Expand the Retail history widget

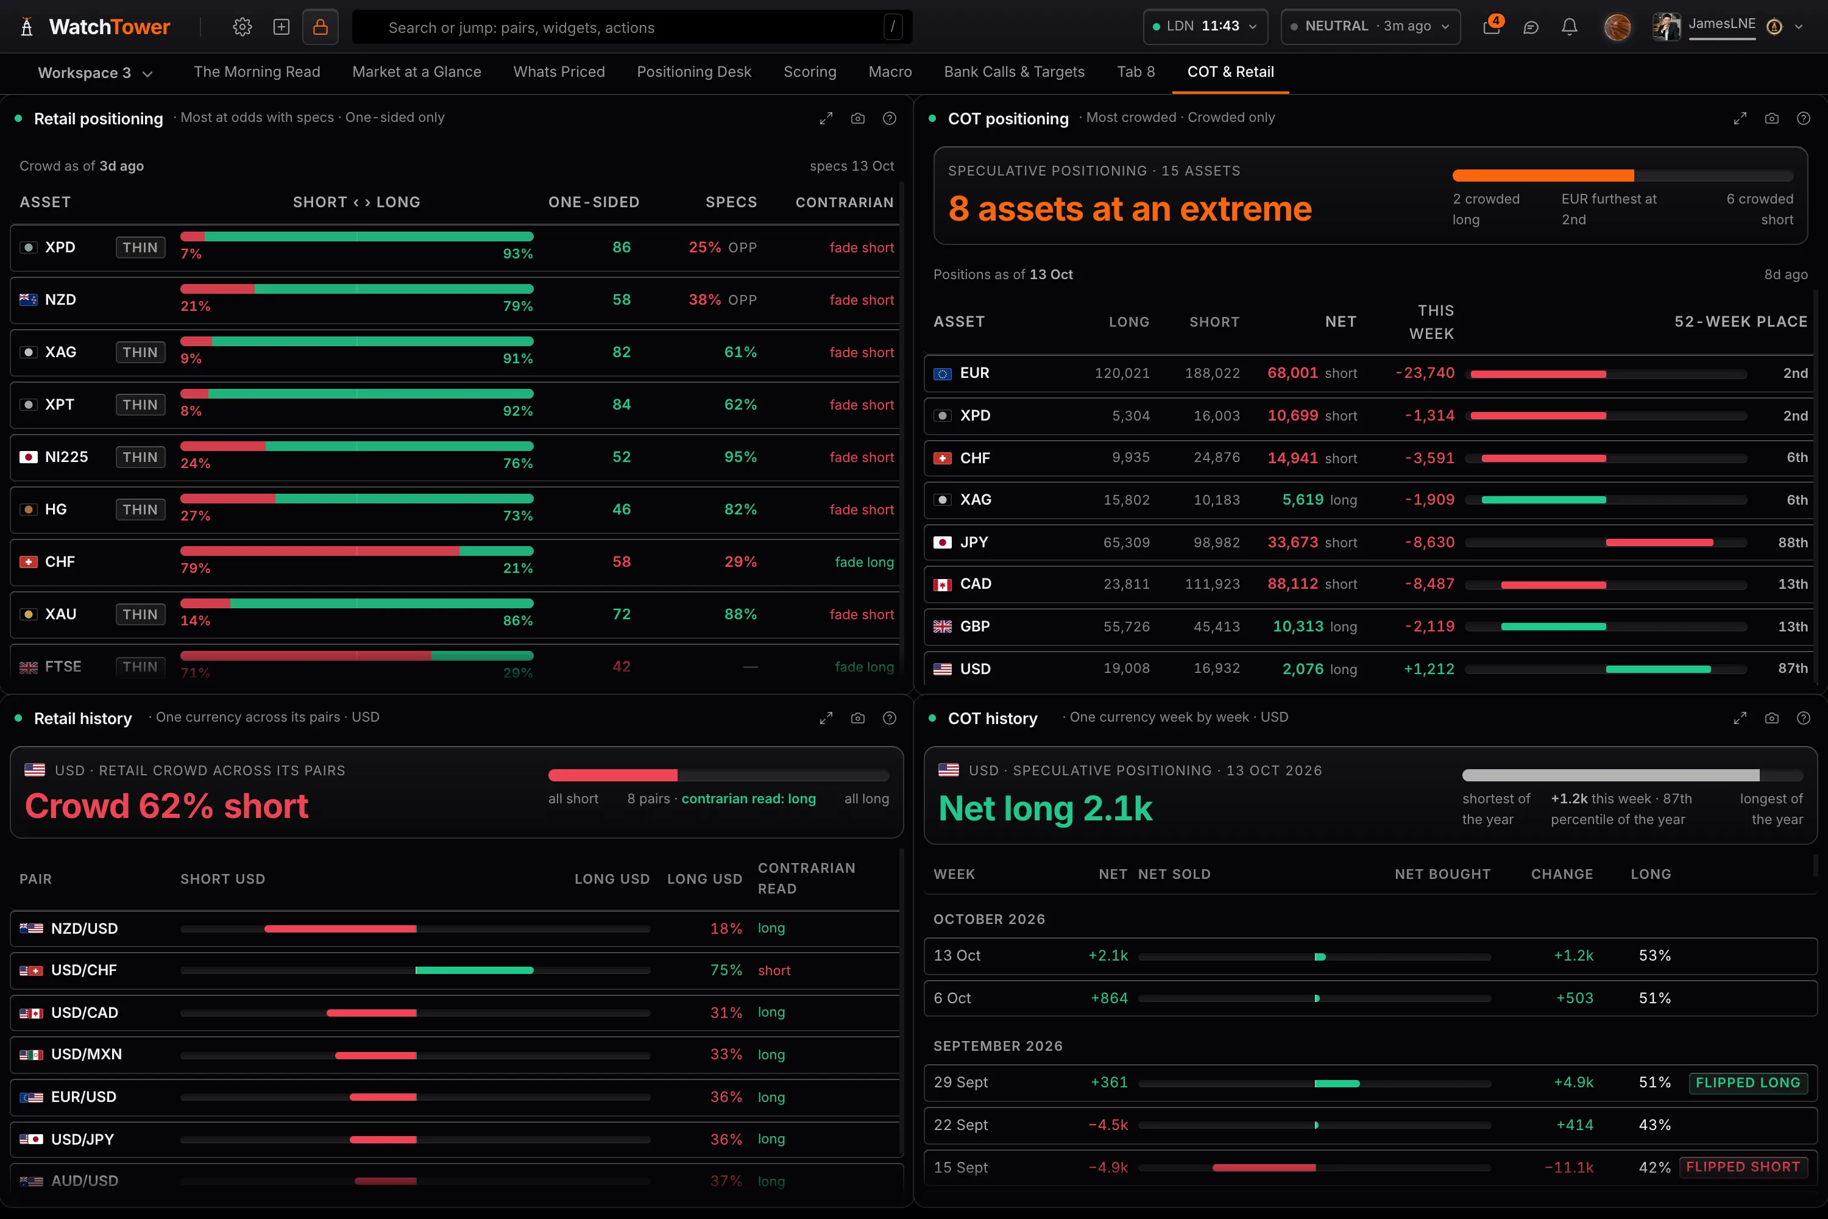tap(826, 719)
